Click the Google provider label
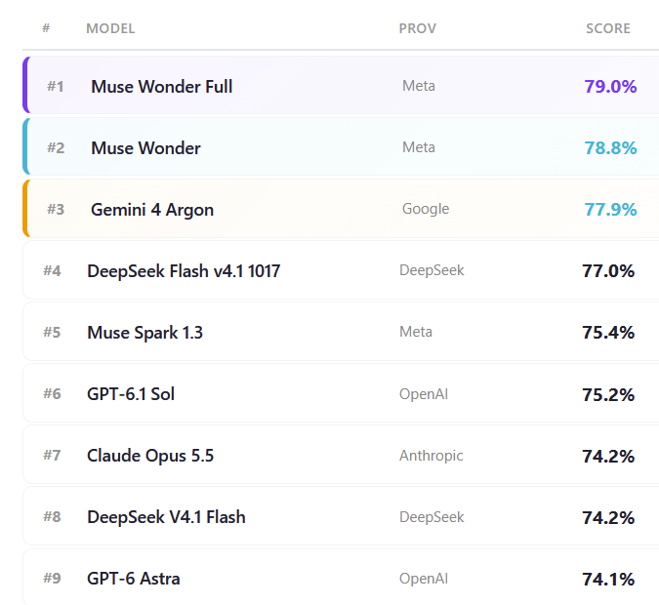Screen dimensions: 659x605 point(426,209)
